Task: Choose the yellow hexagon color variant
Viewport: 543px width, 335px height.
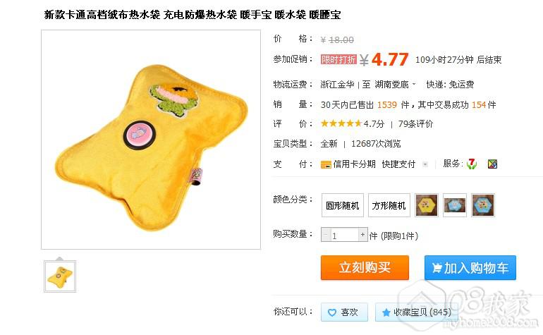Action: coord(427,205)
